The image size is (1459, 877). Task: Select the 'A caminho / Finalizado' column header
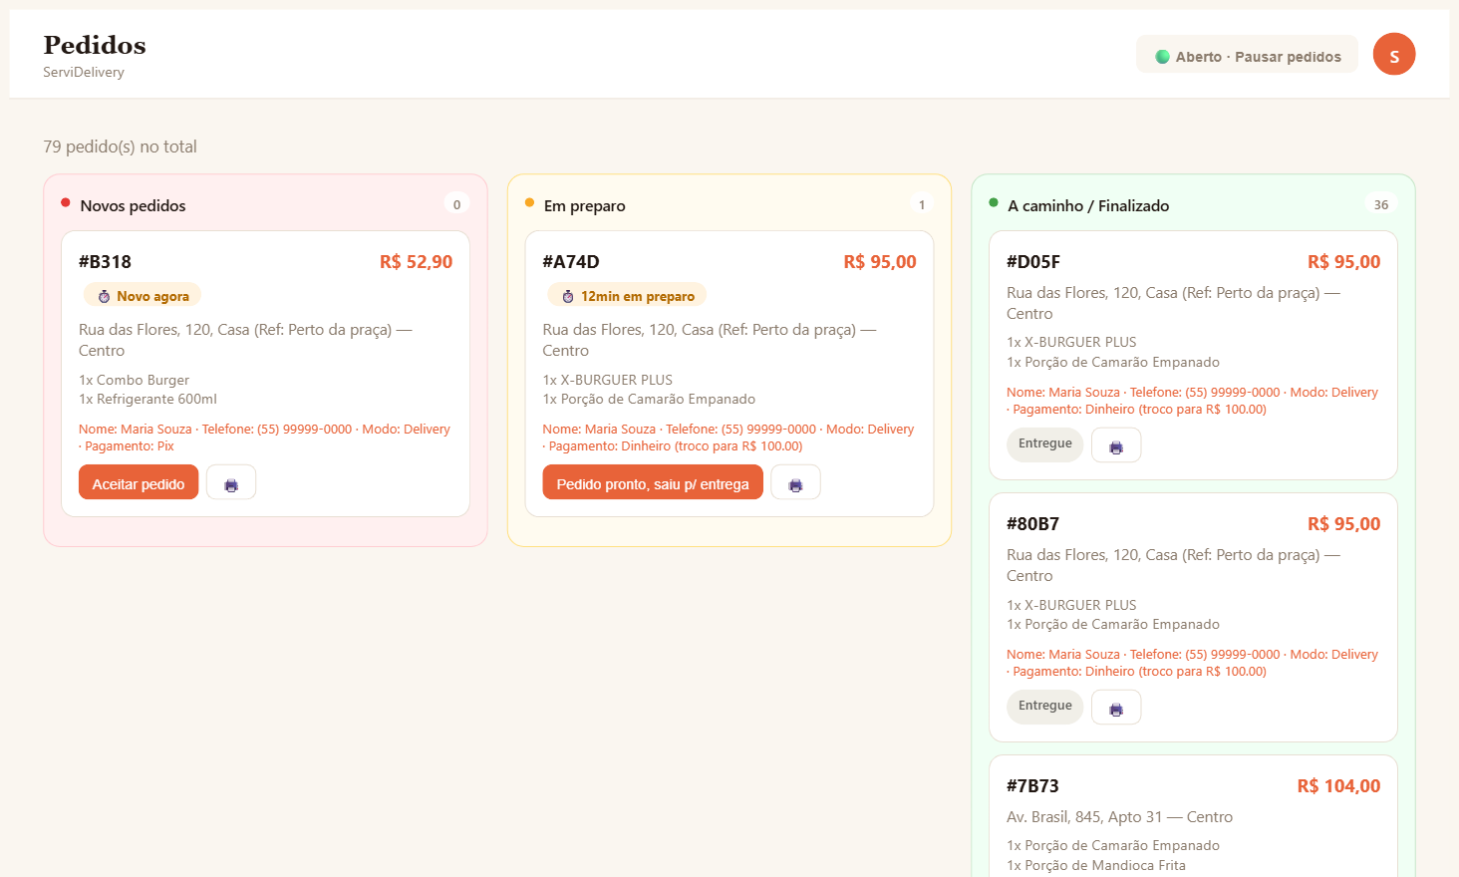click(x=1088, y=205)
